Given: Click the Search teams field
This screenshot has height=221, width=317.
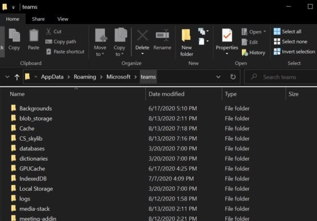Looking at the screenshot, I should click(x=281, y=77).
